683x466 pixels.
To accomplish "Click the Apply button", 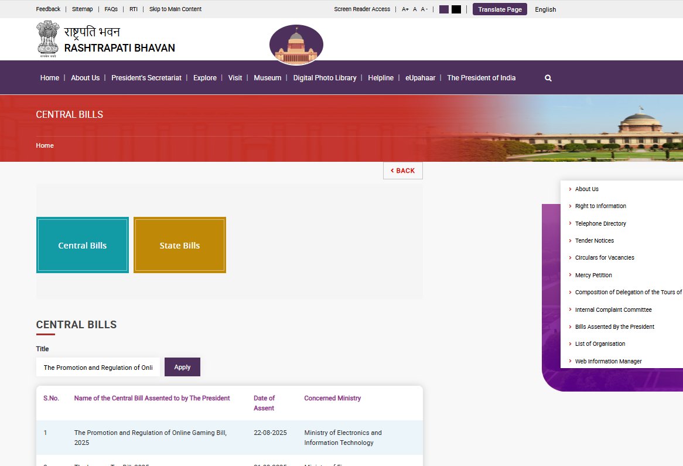I will pyautogui.click(x=182, y=367).
